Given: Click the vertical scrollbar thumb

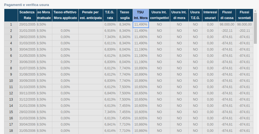Looking at the screenshot, I should pyautogui.click(x=255, y=28).
